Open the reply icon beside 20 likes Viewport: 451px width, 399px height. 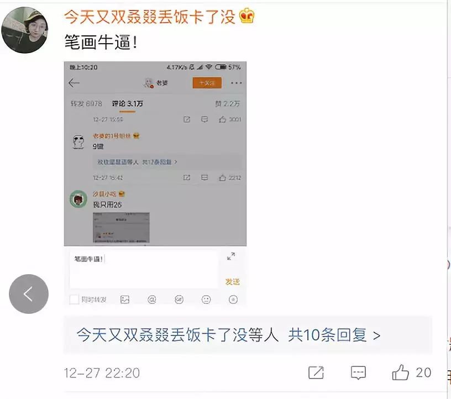click(358, 372)
